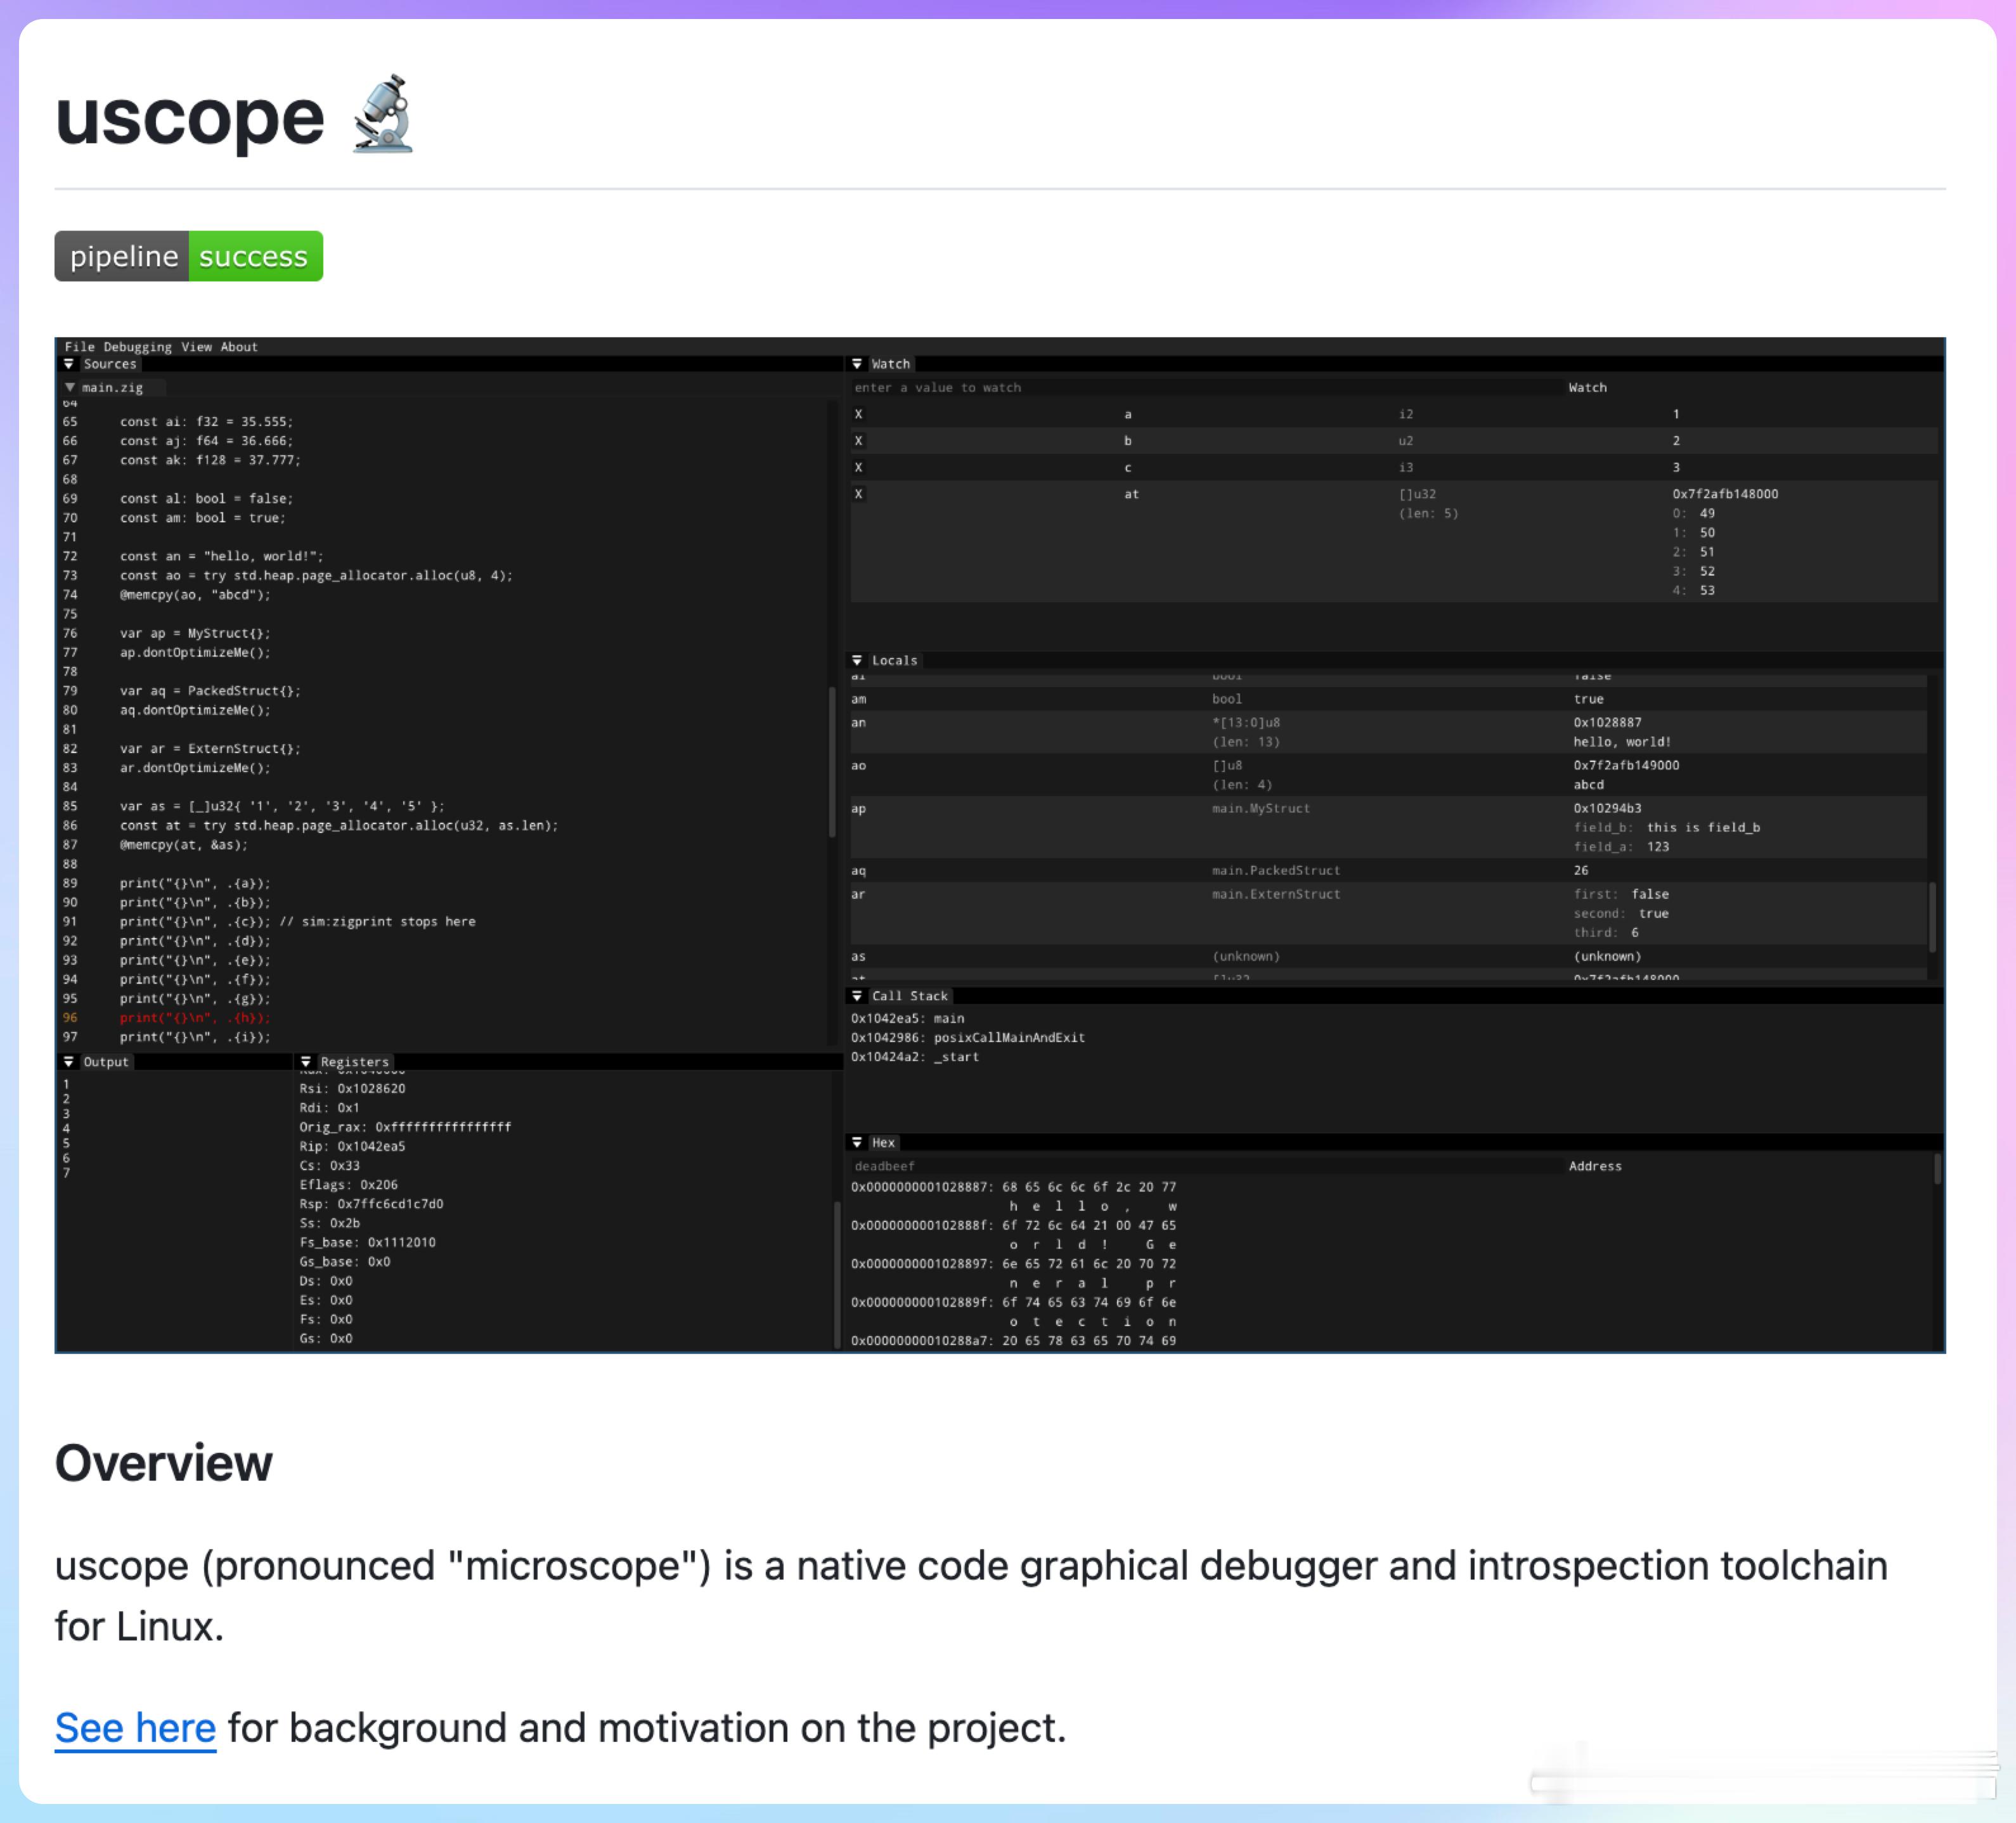
Task: Select call stack frame 'posixCallMainAndExit'
Action: (x=967, y=1037)
